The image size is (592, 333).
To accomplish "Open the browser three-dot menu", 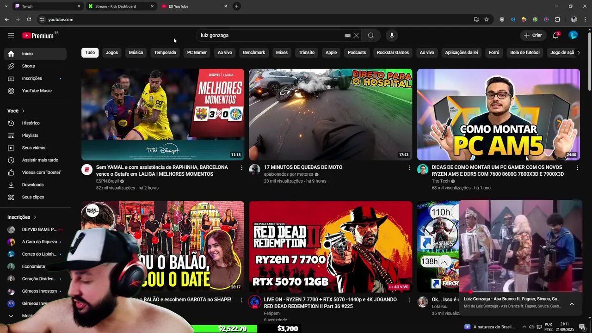I will click(x=586, y=19).
